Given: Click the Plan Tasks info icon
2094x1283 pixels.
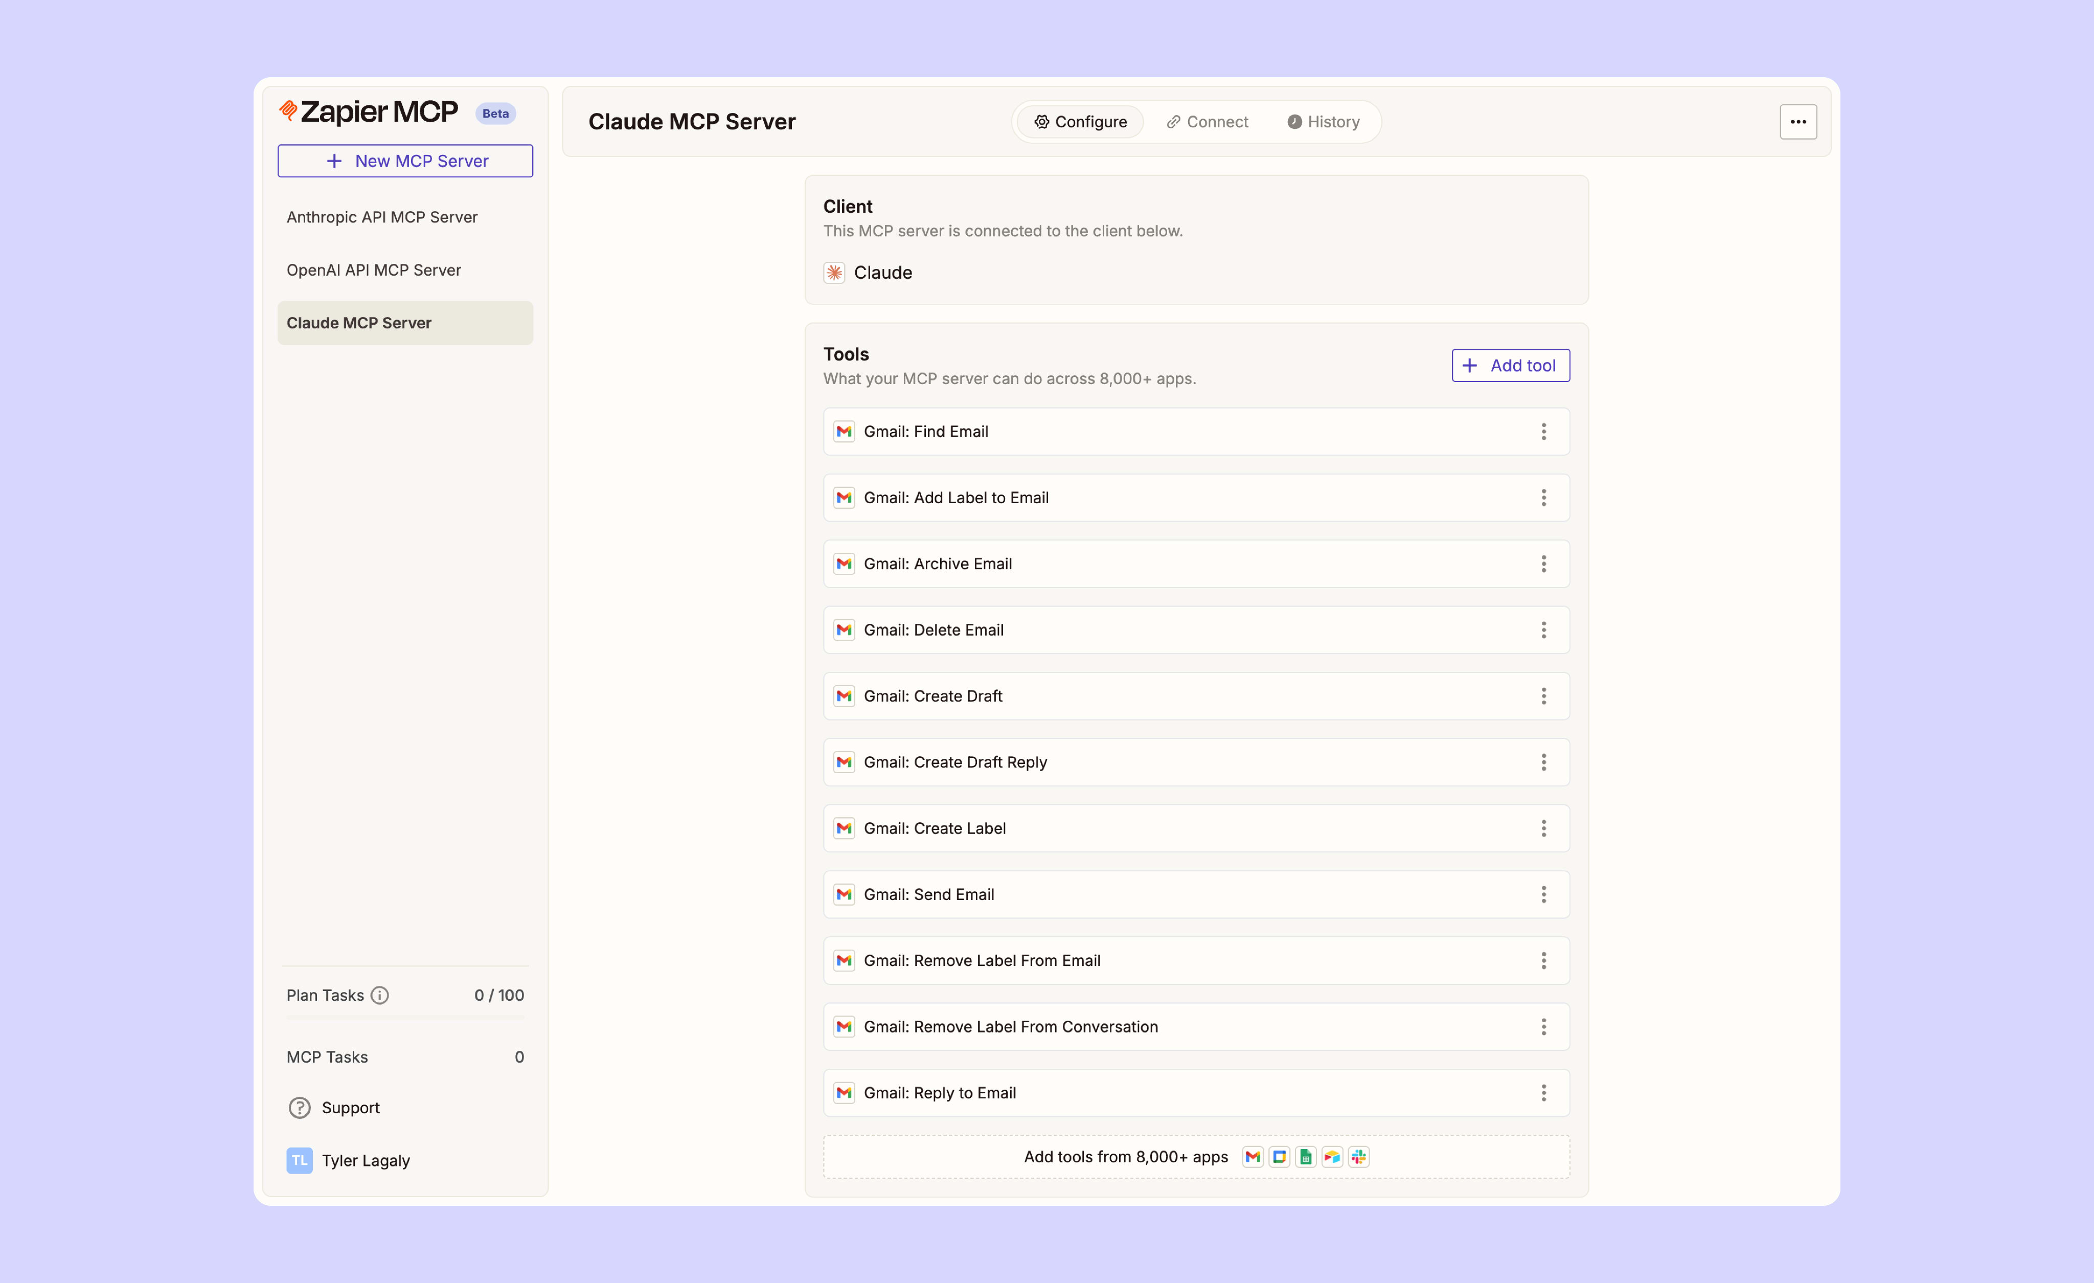Looking at the screenshot, I should tap(381, 995).
